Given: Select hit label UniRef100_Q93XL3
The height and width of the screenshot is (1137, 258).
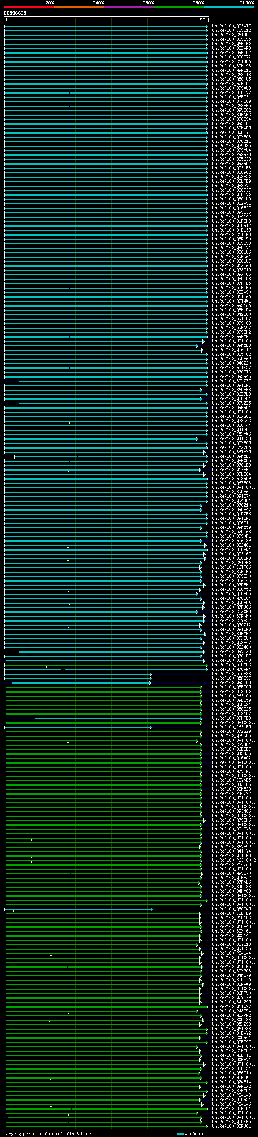Looking at the screenshot, I should 231,683.
